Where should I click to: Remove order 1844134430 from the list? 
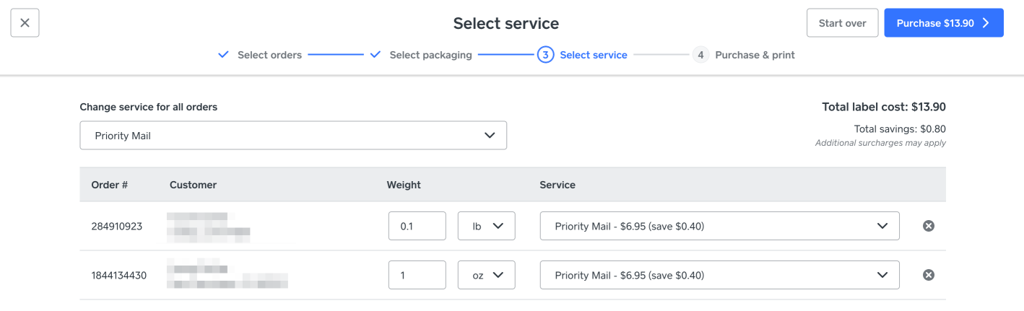[929, 275]
